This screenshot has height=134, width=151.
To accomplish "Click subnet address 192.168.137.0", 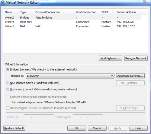I will 126,26.
